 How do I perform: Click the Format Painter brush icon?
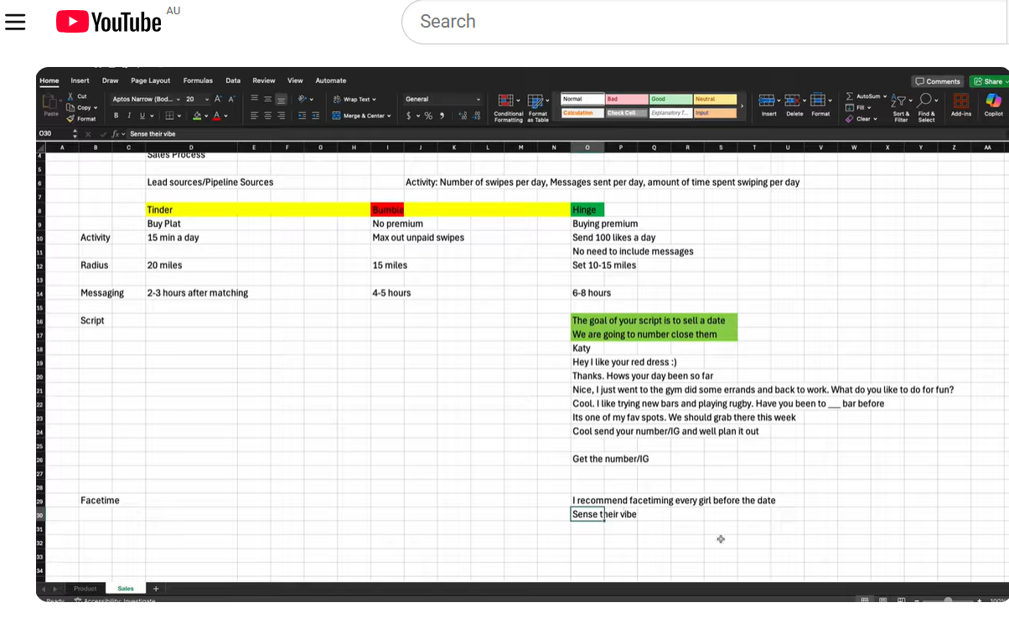click(x=71, y=119)
